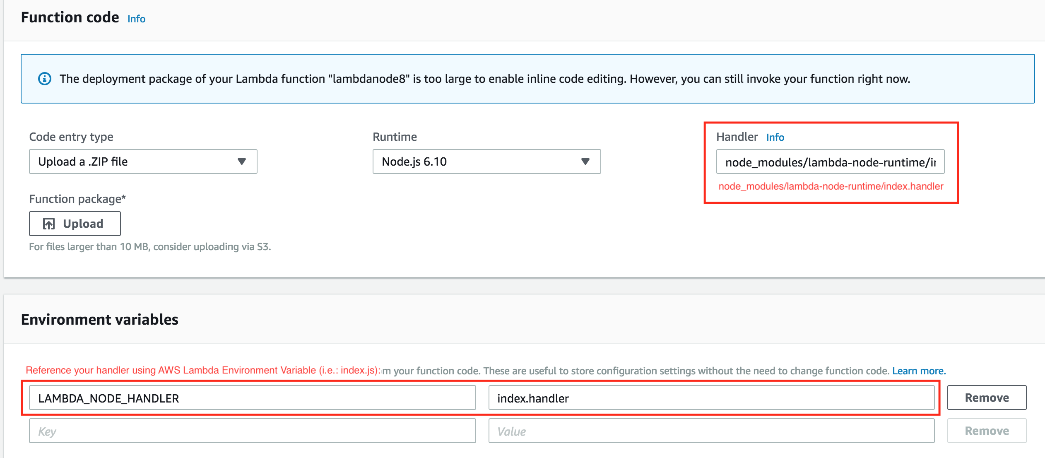Click the upload arrow icon on the Upload button
Screen dimensions: 1045x458
coord(49,224)
